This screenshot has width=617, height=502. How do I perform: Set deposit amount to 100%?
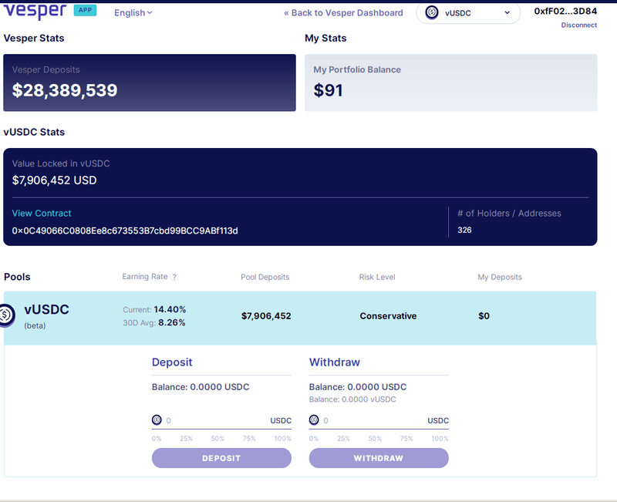[282, 439]
